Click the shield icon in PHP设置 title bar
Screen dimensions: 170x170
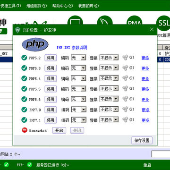point(18,30)
